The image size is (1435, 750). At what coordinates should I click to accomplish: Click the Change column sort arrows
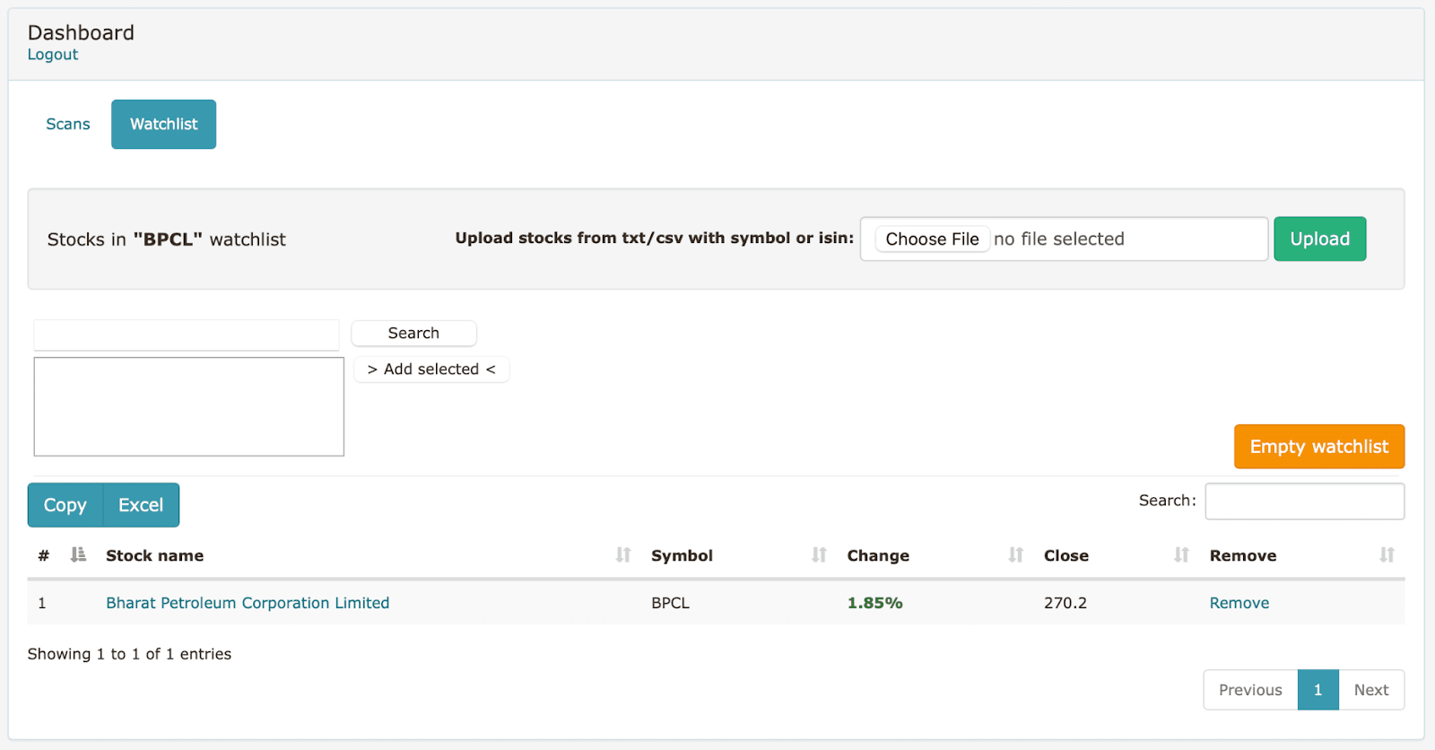point(1015,555)
